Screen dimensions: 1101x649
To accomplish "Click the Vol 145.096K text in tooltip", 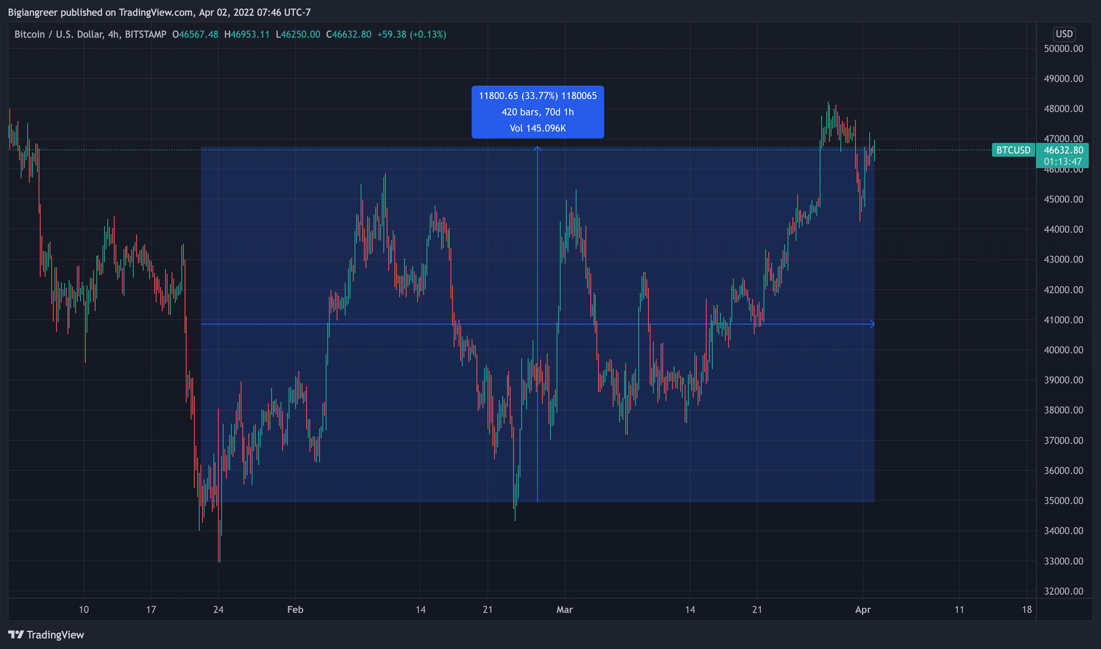I will pos(537,128).
